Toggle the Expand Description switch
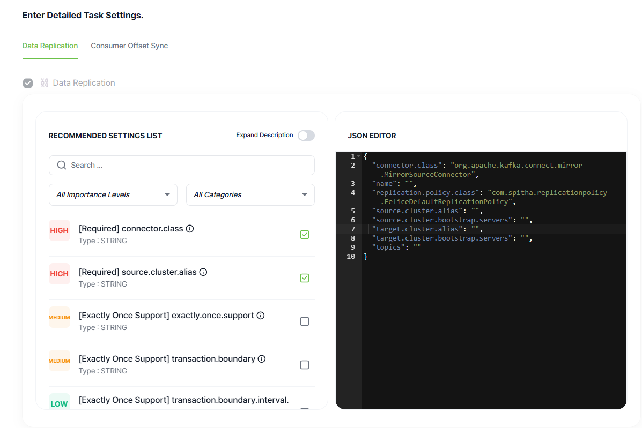Screen dimensions: 642x428 [306, 136]
